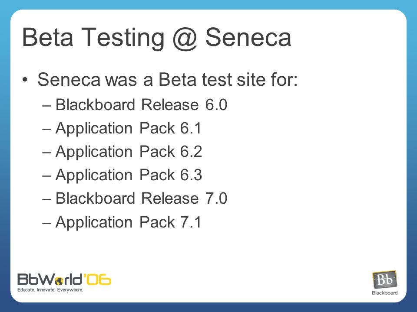
Task: Click the main bullet point dot
Action: click(x=25, y=80)
